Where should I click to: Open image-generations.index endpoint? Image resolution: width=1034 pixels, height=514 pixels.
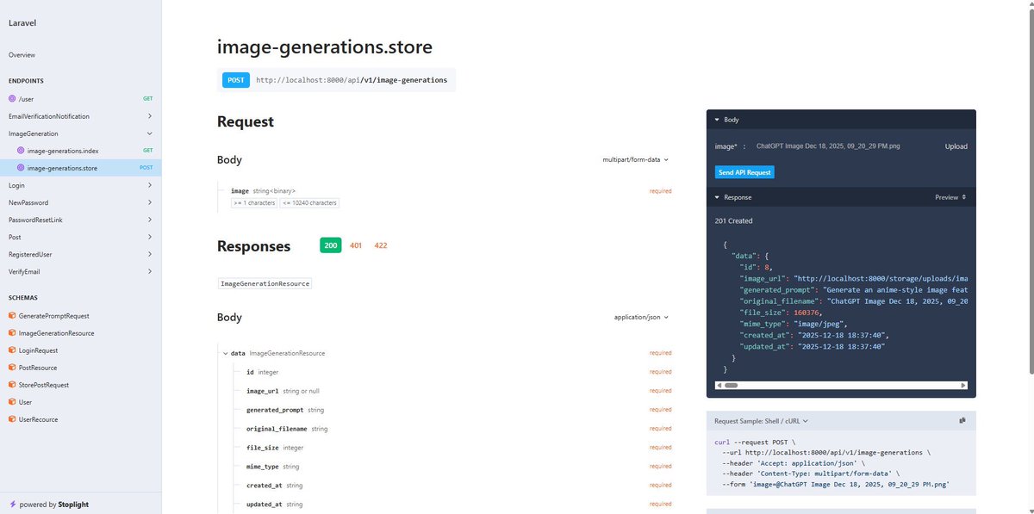click(x=81, y=151)
